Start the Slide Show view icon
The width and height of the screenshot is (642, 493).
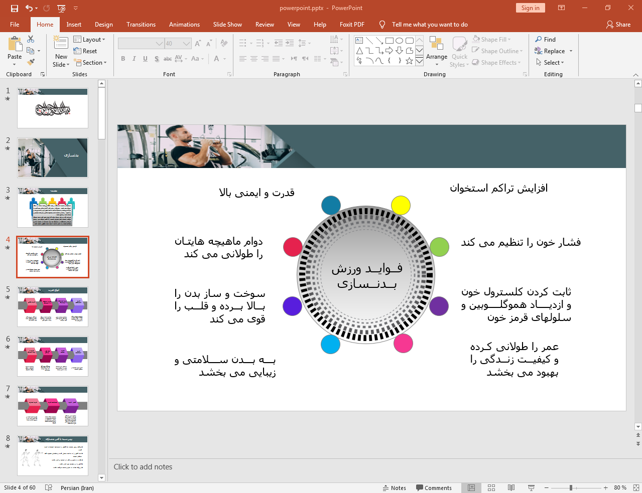coord(531,487)
